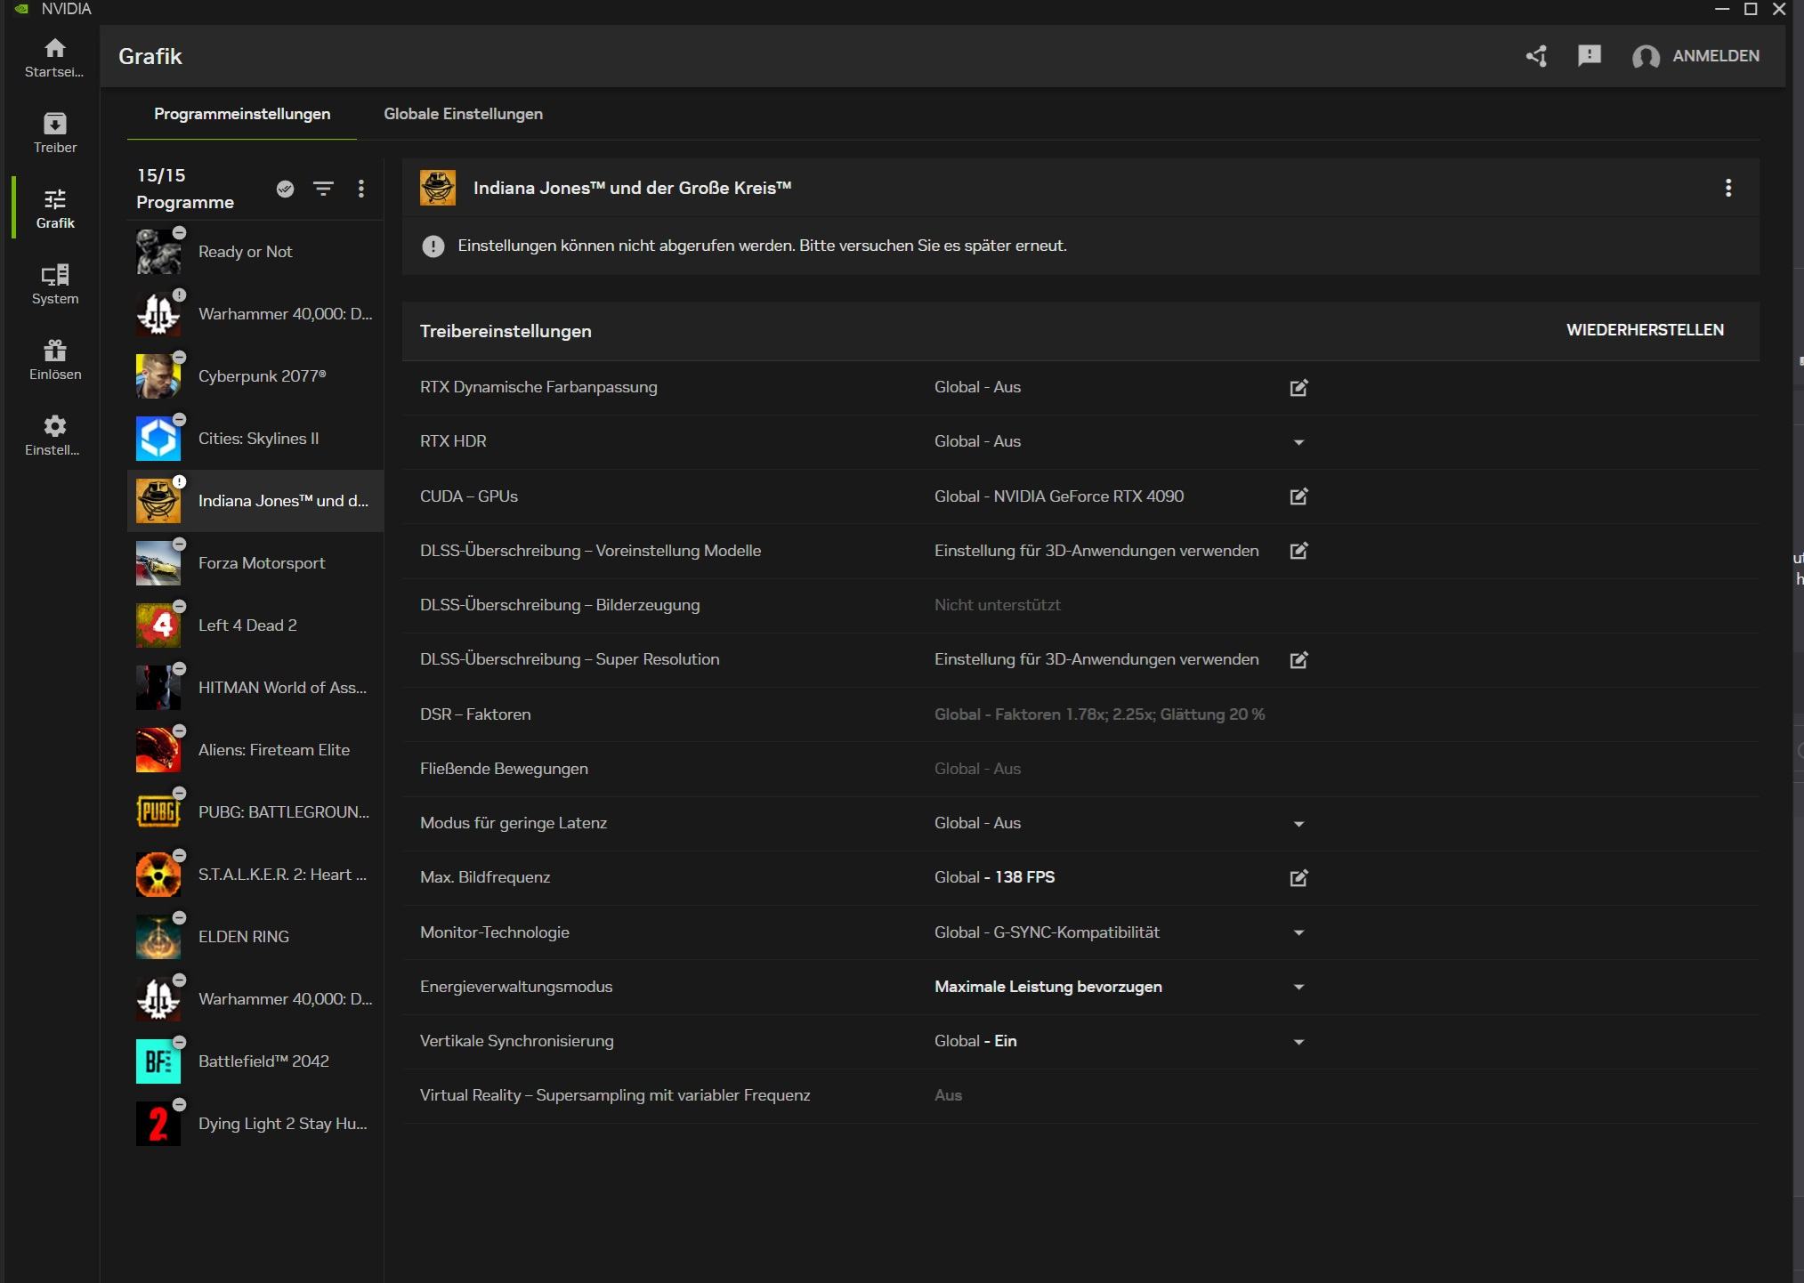1804x1283 pixels.
Task: Click Battlefield 2042 game thumbnail
Action: coord(158,1061)
